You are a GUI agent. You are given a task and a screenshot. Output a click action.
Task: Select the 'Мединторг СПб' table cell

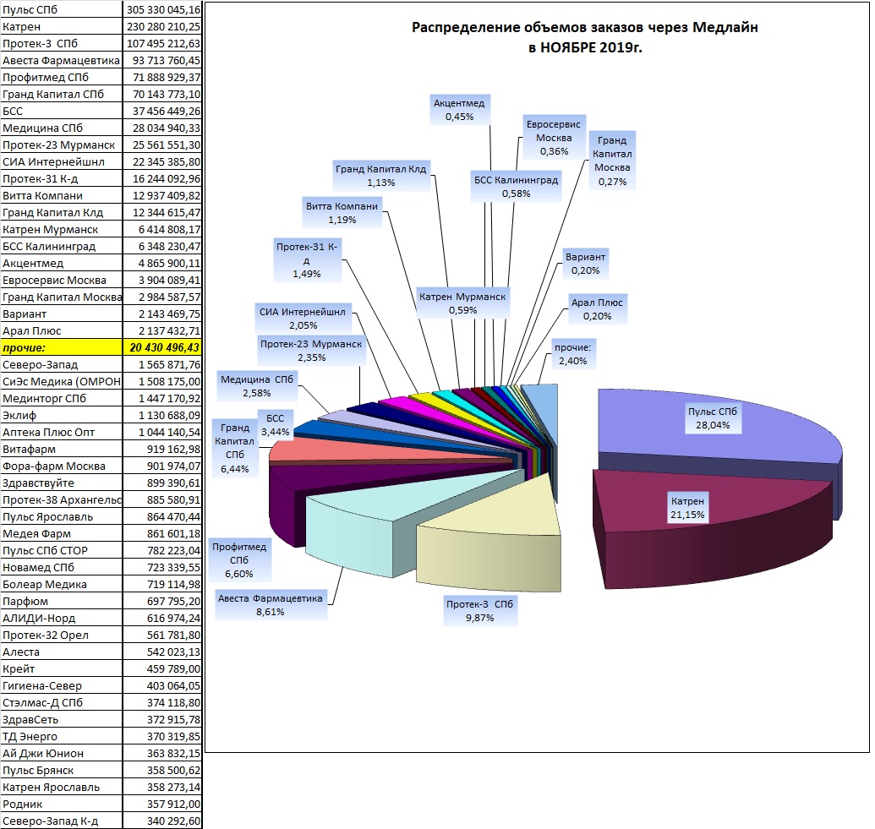(61, 398)
